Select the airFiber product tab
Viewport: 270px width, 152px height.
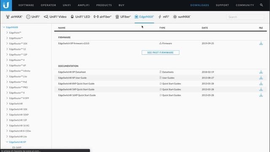click(x=103, y=17)
